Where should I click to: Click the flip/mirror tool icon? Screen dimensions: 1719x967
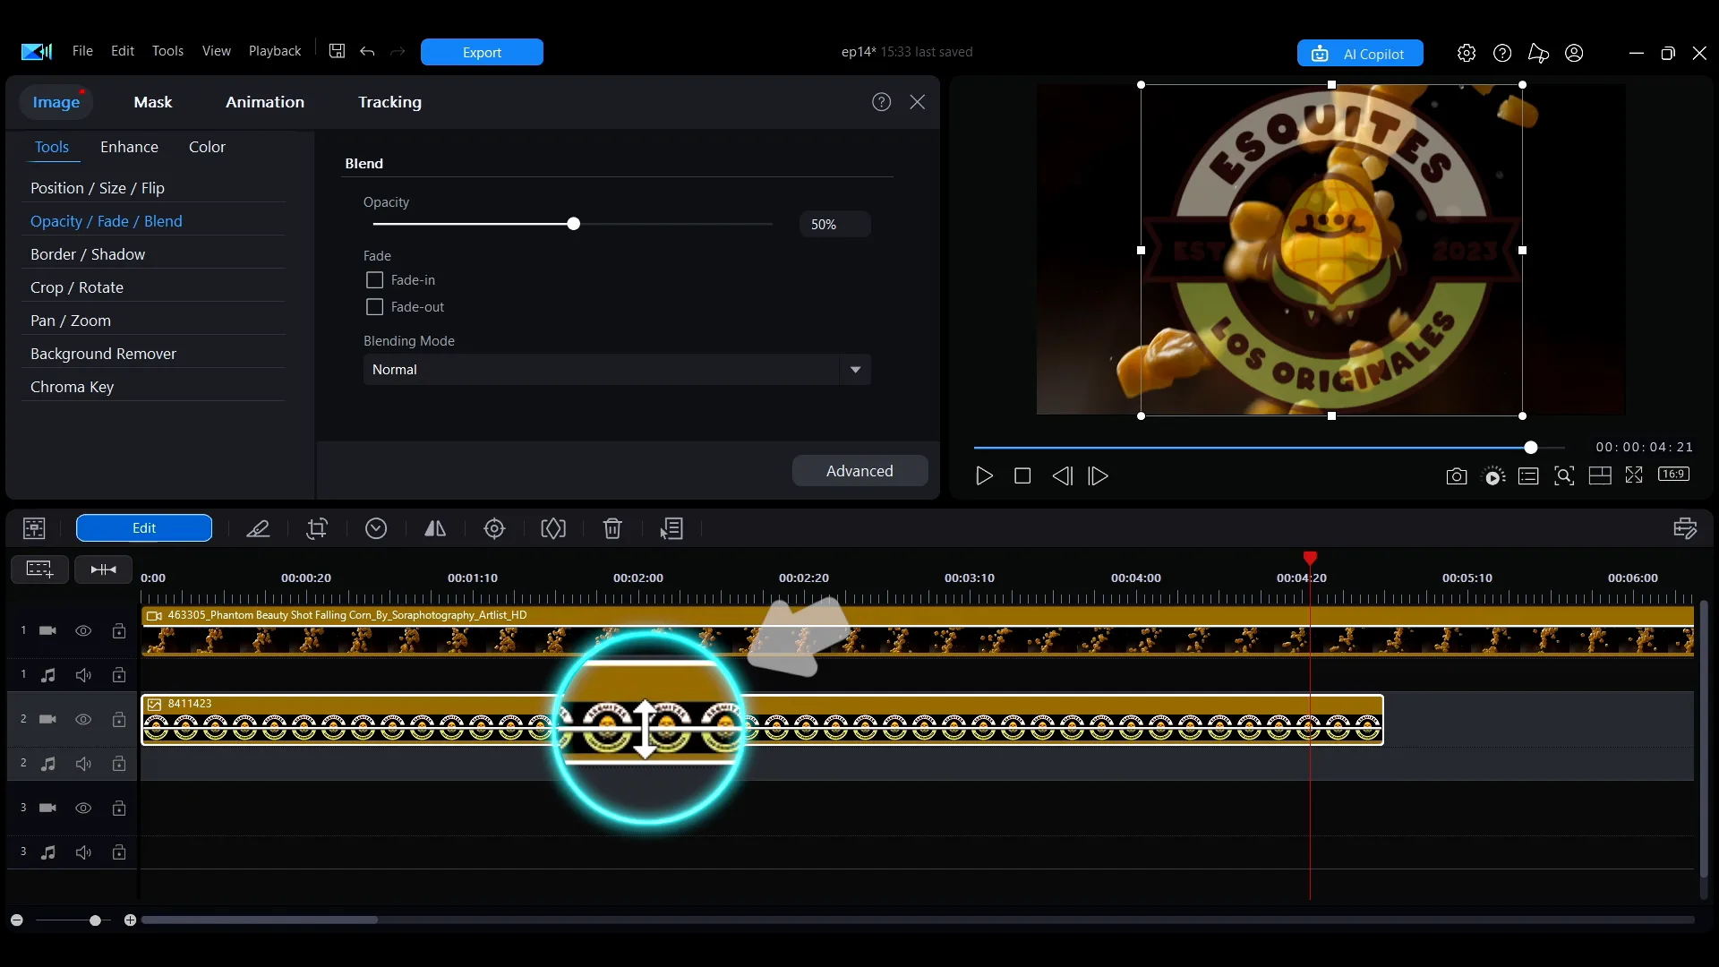(x=435, y=528)
